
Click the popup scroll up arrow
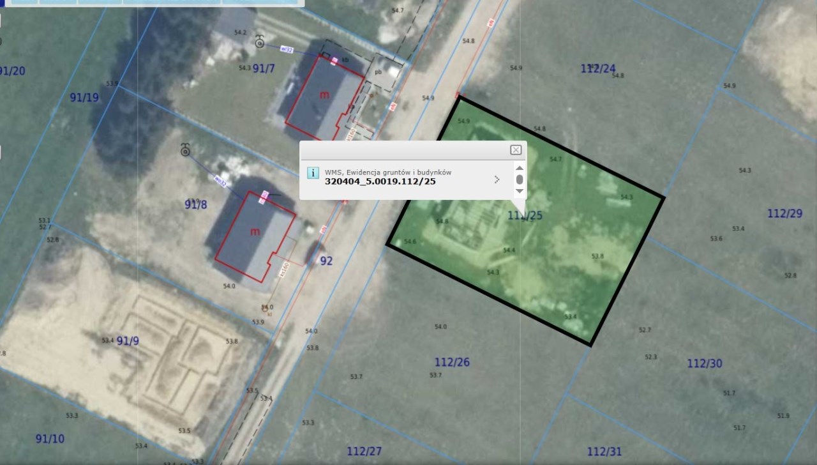(519, 167)
